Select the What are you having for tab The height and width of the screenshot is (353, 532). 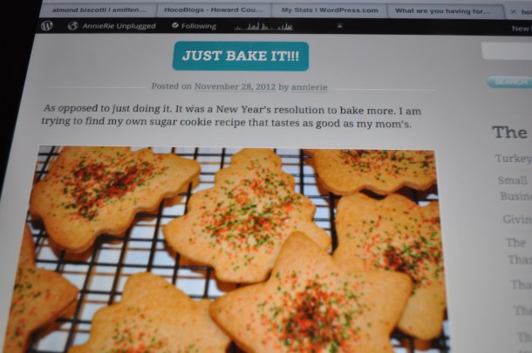(443, 11)
